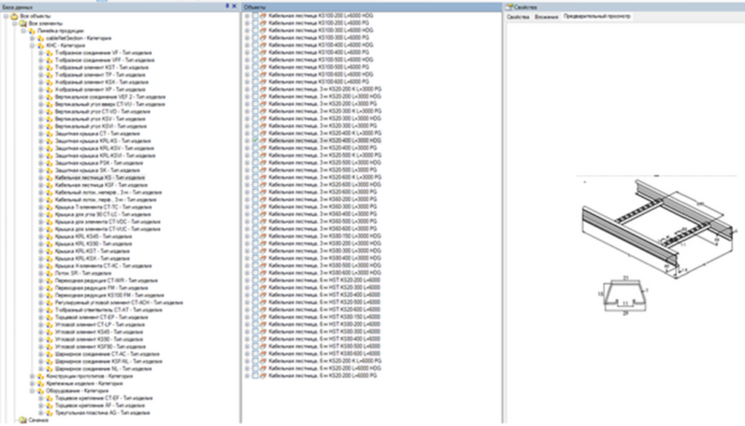Expand the cableNetSection category node
Image resolution: width=745 pixels, height=426 pixels.
tap(33, 38)
